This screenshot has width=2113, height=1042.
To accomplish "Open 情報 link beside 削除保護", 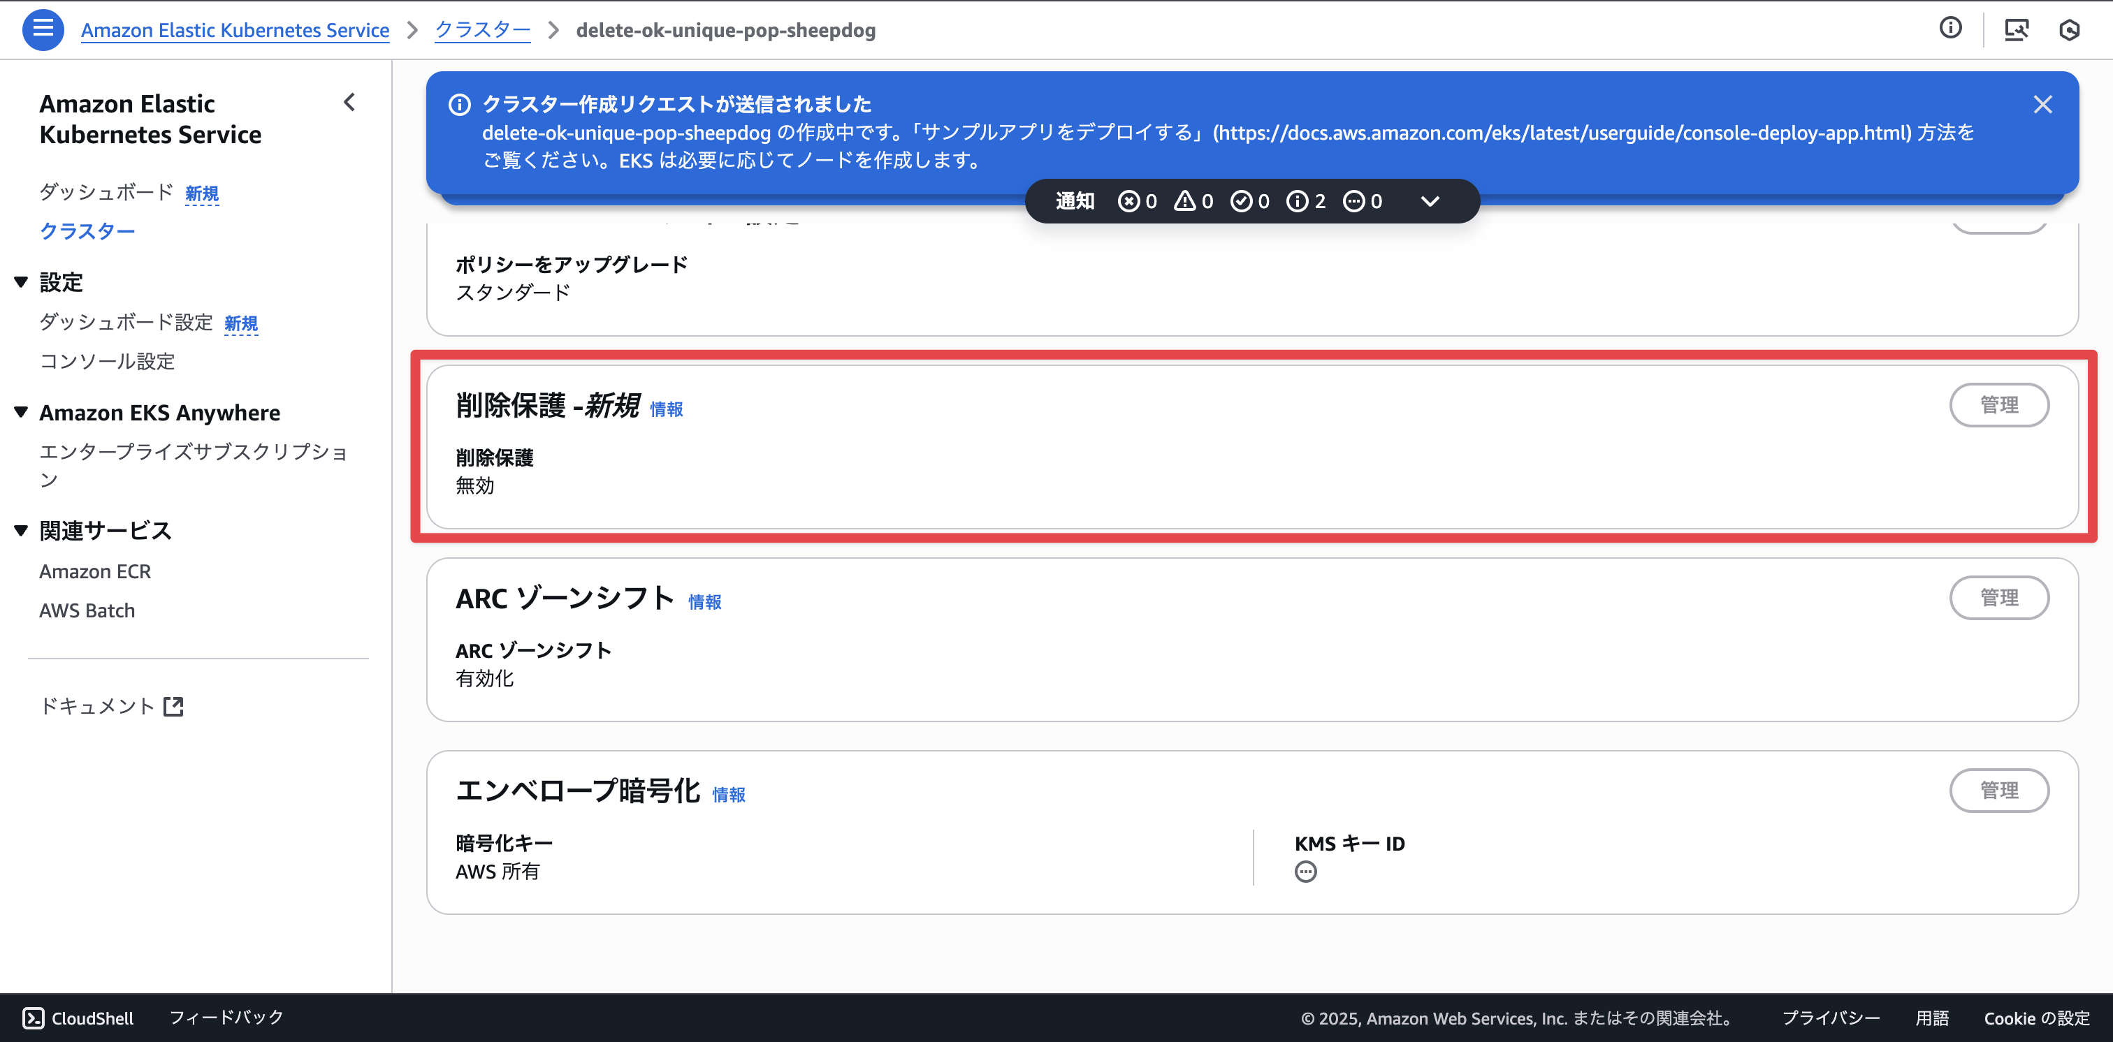I will (x=666, y=409).
